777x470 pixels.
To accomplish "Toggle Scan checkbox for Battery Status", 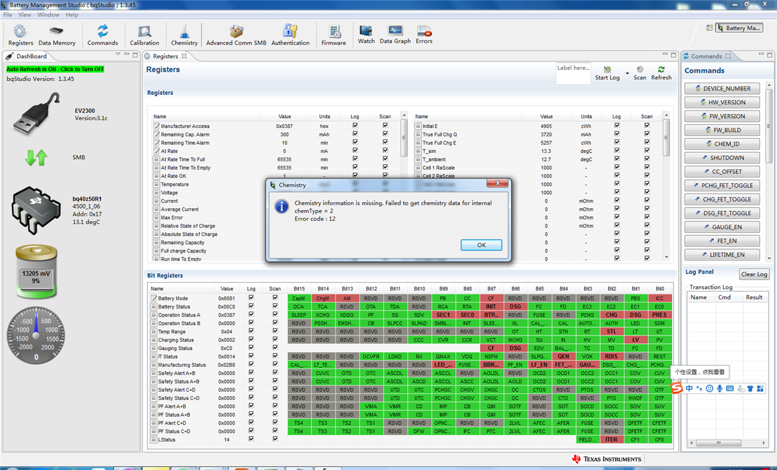I will (275, 306).
